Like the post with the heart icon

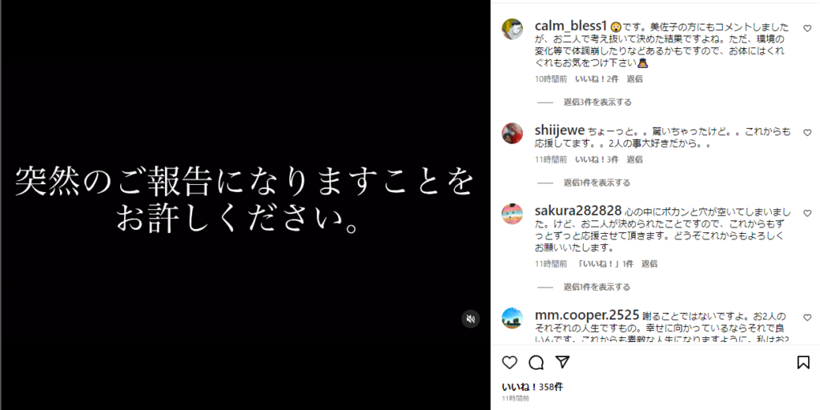coord(509,363)
